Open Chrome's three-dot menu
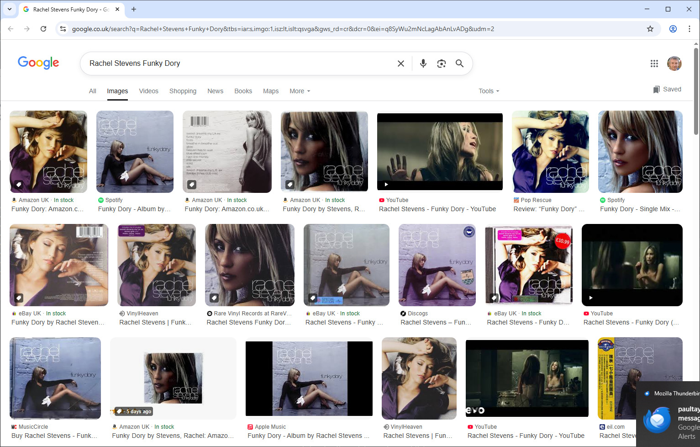The width and height of the screenshot is (700, 447). coord(689,29)
